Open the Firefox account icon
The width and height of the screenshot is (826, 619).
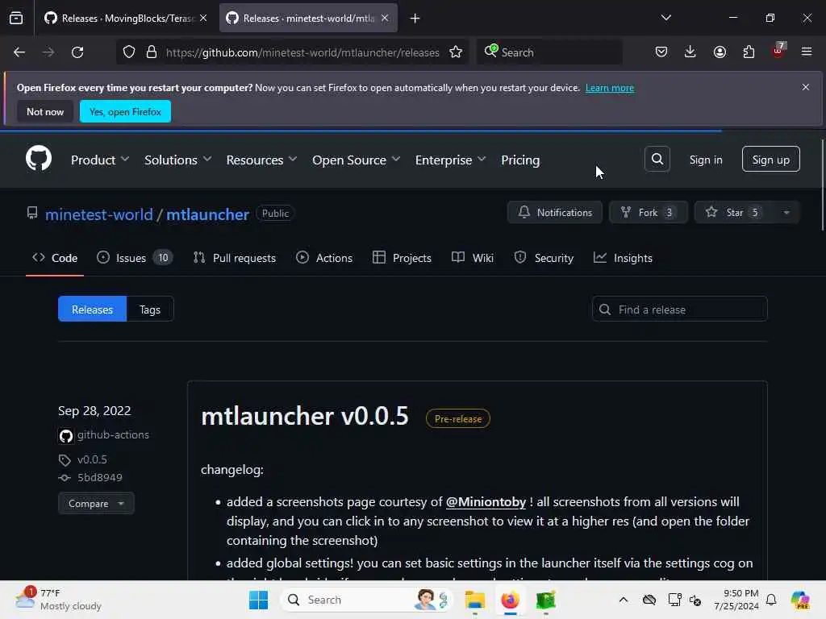[720, 52]
